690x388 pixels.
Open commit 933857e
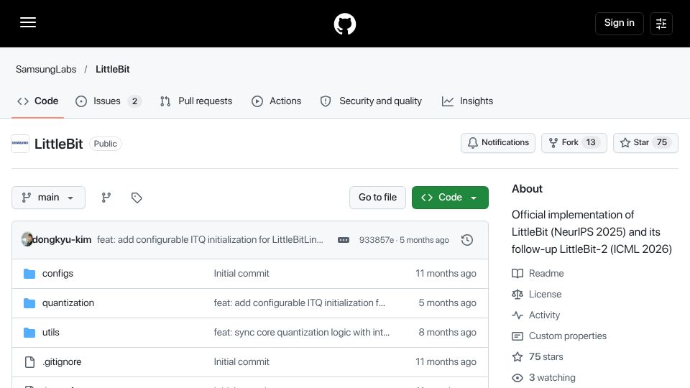click(376, 240)
